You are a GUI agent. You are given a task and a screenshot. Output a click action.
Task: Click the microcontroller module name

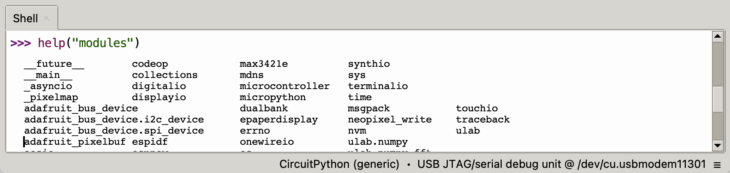(284, 86)
